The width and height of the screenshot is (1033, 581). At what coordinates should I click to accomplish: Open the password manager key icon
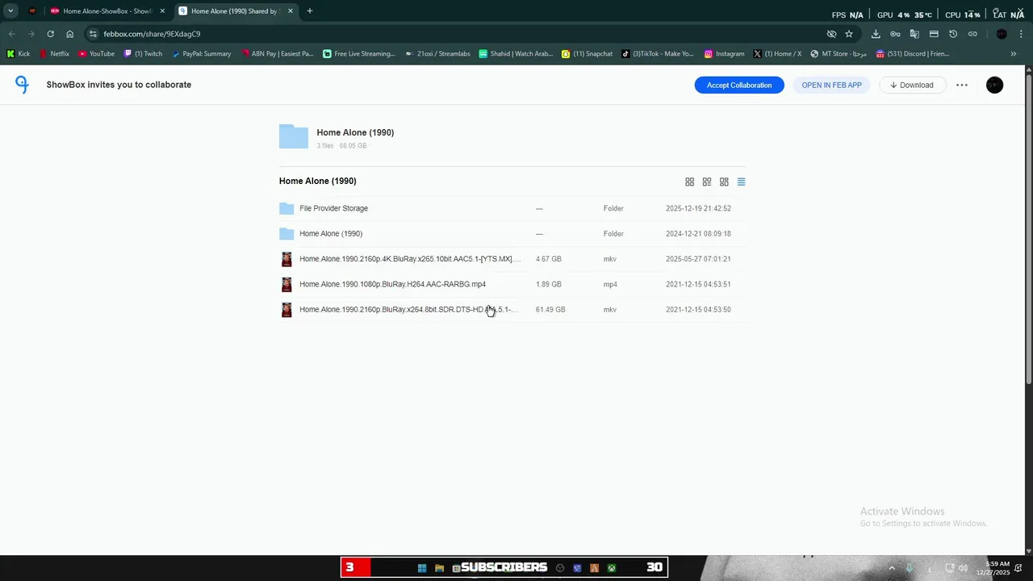(895, 34)
